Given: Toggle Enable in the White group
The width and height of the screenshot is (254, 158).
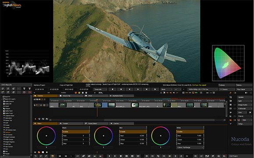Looking at the screenshot, I should coord(190,132).
